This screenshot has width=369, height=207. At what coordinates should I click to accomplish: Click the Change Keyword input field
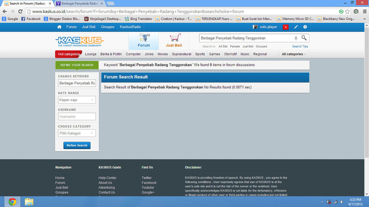[x=77, y=83]
